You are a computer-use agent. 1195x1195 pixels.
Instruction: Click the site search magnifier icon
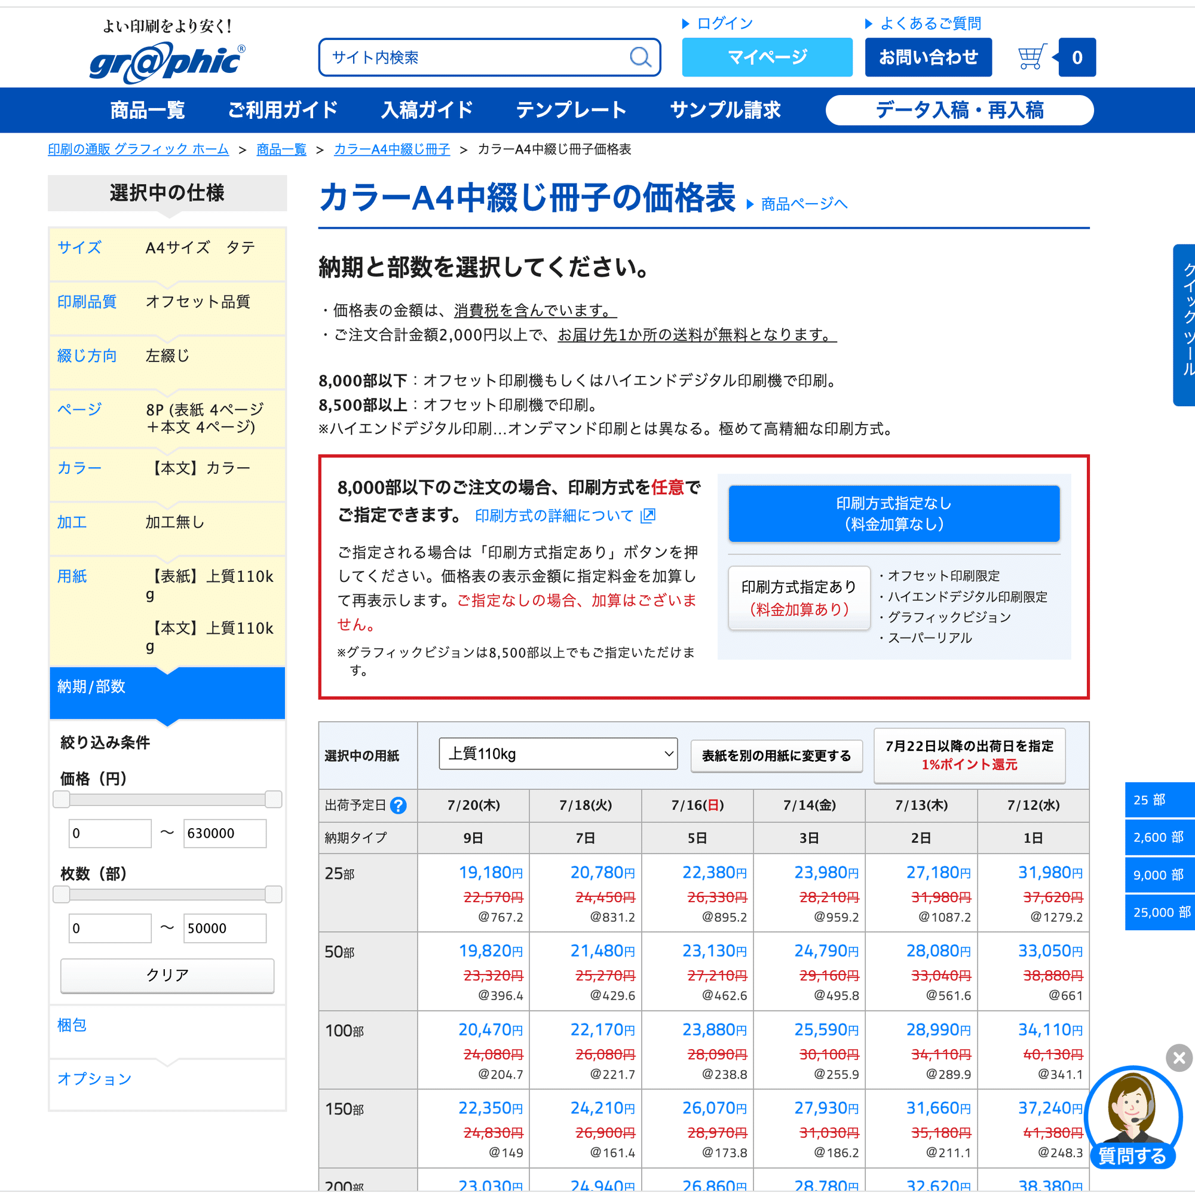[x=640, y=57]
